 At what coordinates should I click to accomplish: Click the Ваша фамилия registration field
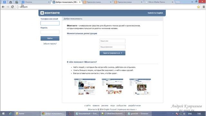(x=112, y=47)
